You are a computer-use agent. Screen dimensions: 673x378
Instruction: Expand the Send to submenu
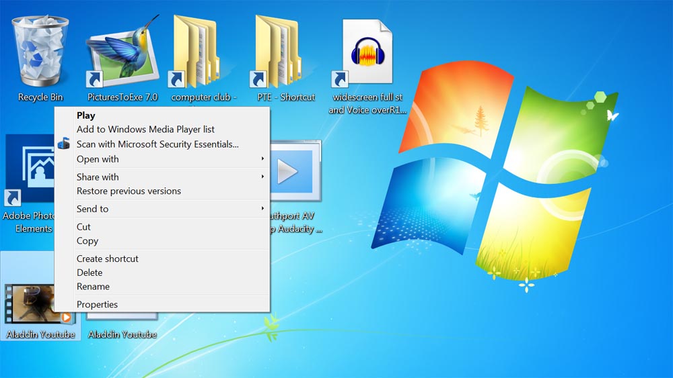(162, 209)
